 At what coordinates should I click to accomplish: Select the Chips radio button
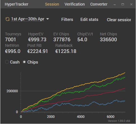pos(24,62)
